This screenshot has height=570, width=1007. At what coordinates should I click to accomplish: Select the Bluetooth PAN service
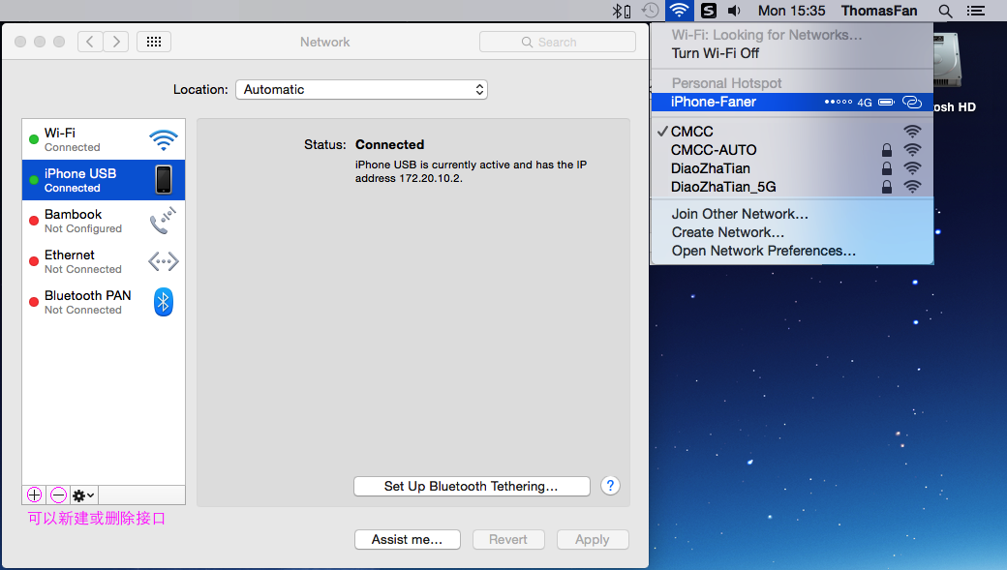click(x=104, y=302)
